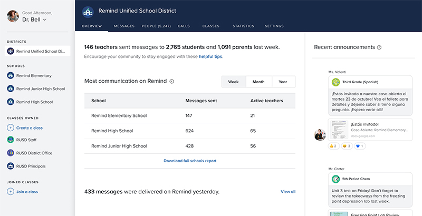Viewport: 422px width, 216px height.
Task: Select Remind Junior High School table row name
Action: tap(119, 146)
